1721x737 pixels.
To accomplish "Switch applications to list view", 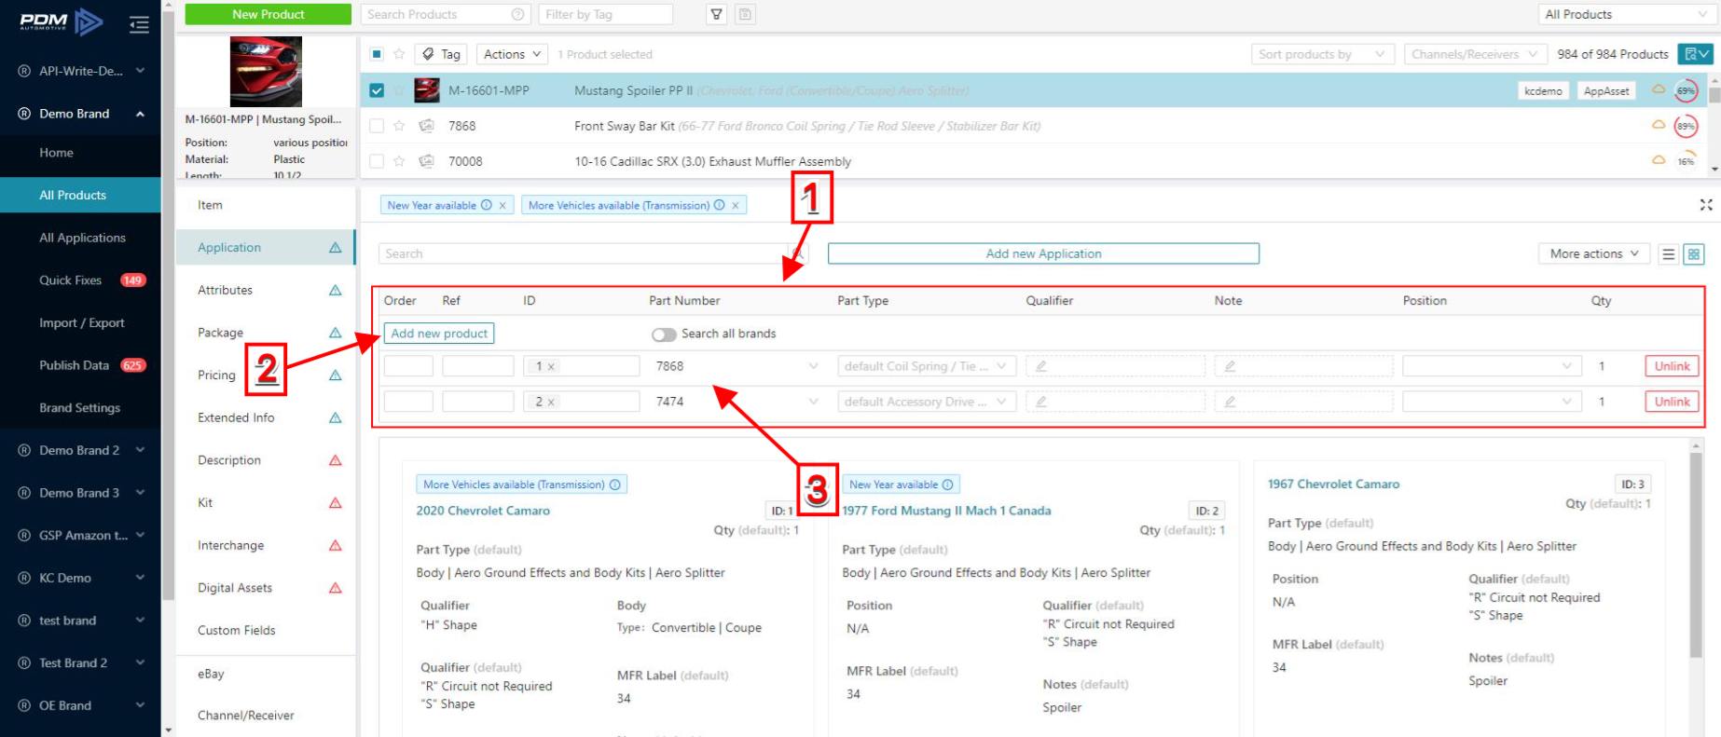I will tap(1669, 253).
